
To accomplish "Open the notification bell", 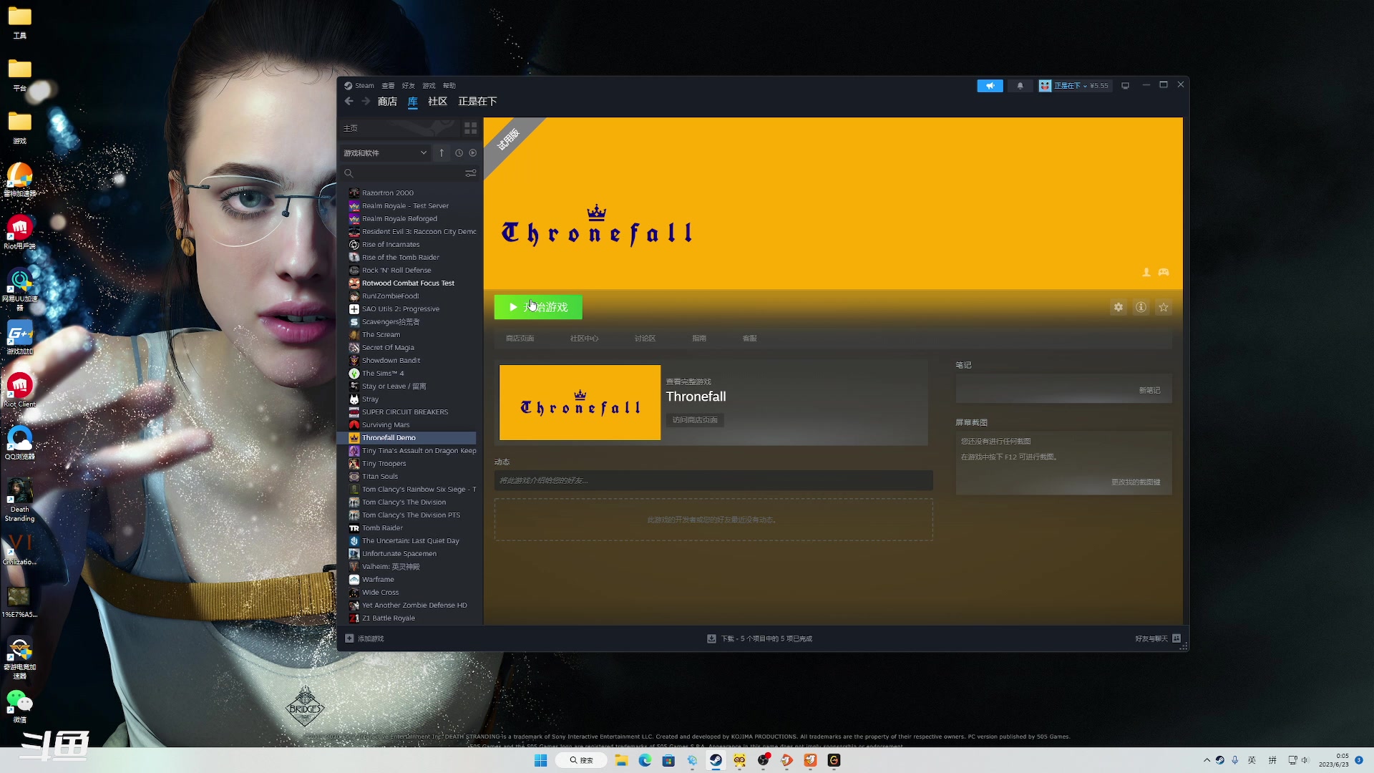I will 1020,86.
